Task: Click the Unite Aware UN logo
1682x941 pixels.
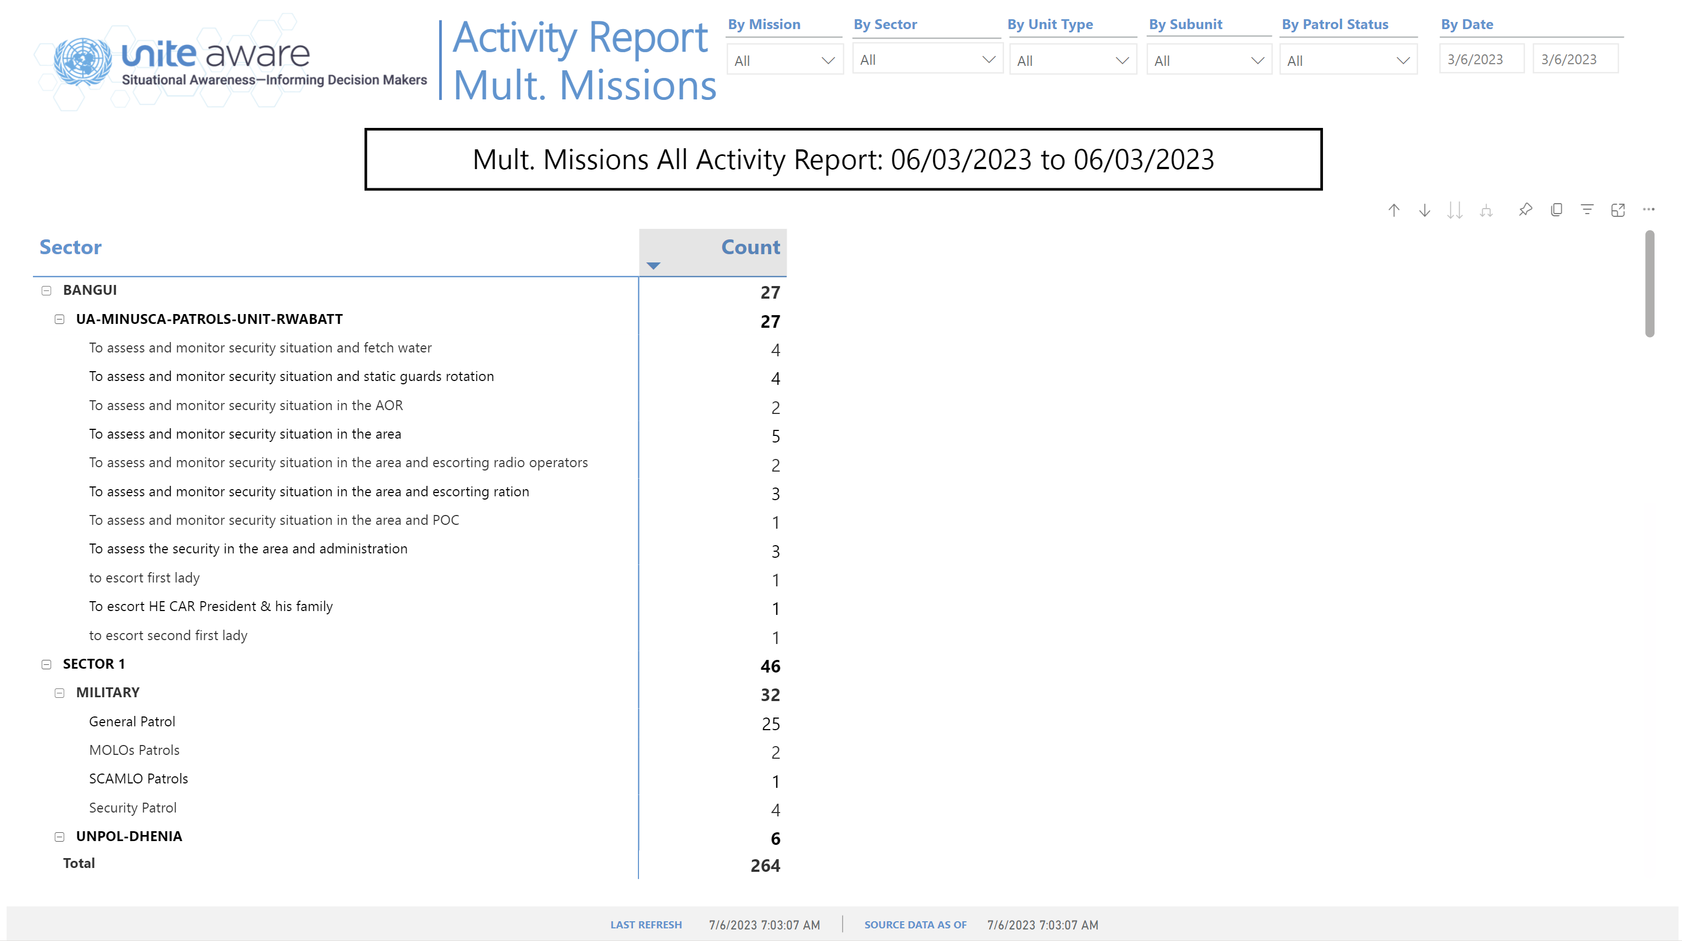Action: tap(83, 61)
